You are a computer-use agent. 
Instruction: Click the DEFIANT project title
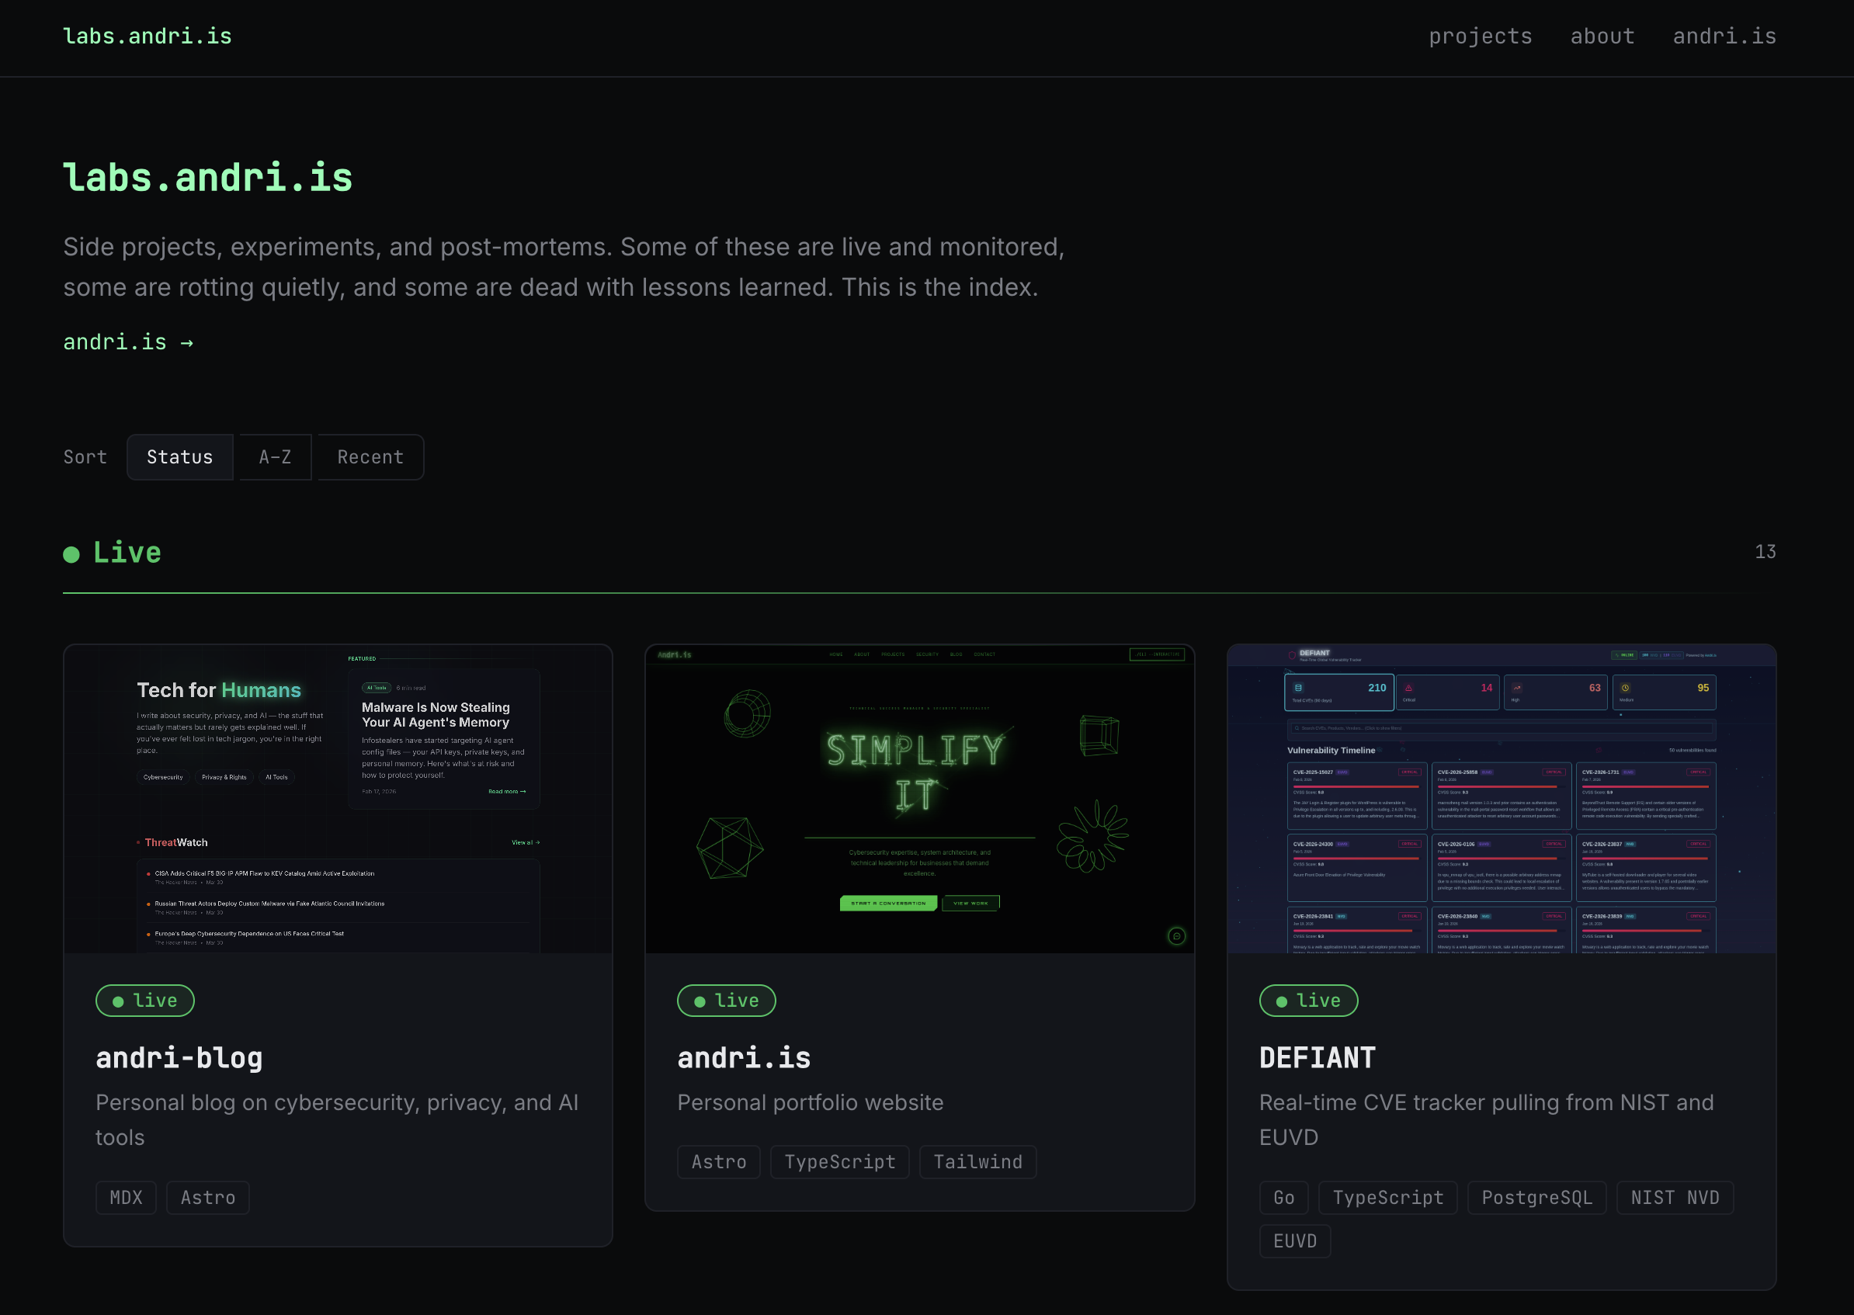(1318, 1057)
